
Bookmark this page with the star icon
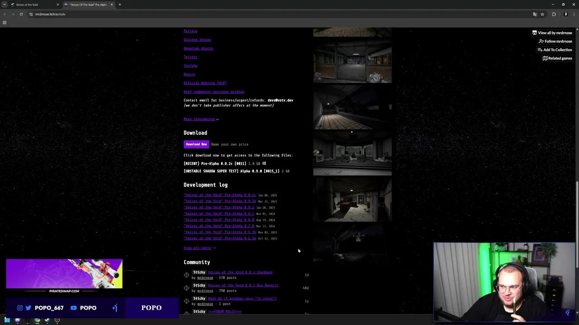[x=542, y=14]
